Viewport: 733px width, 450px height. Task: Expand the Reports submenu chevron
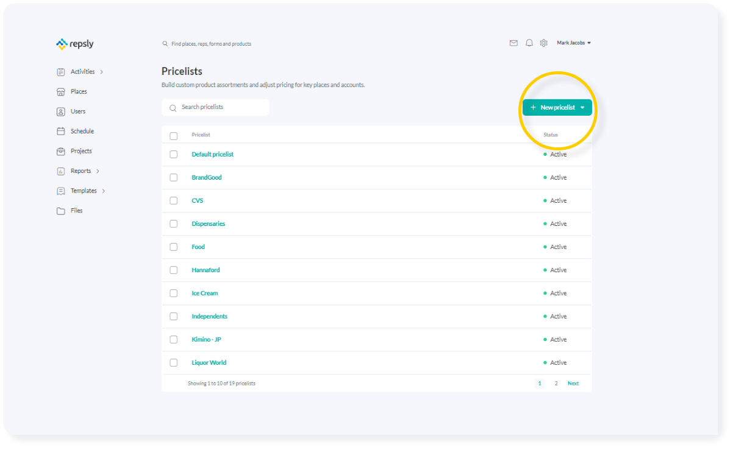(x=98, y=171)
